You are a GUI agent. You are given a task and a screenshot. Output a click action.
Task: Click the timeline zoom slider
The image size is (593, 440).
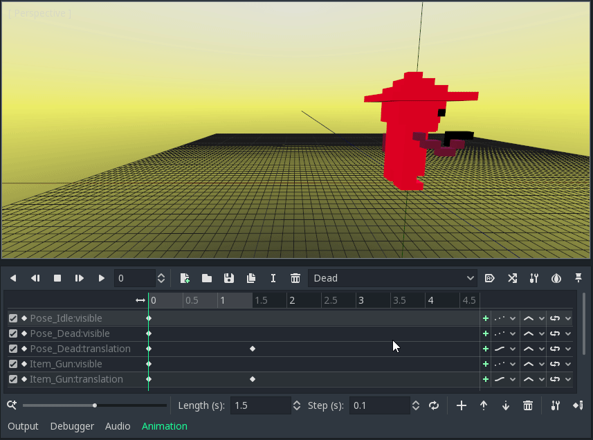click(x=95, y=405)
